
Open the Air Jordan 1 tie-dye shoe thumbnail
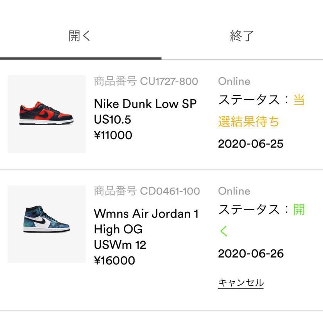coord(47,224)
